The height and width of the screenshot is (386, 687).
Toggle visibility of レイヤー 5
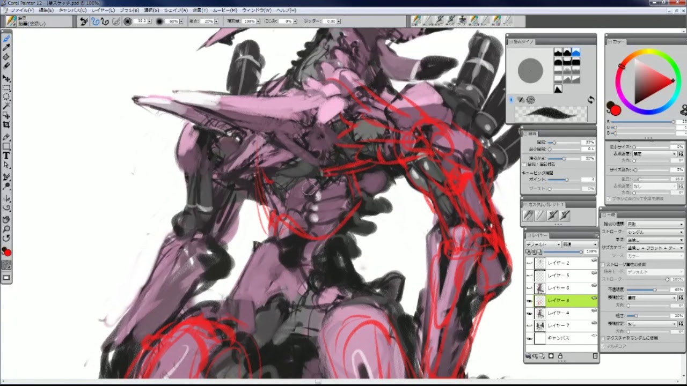530,276
